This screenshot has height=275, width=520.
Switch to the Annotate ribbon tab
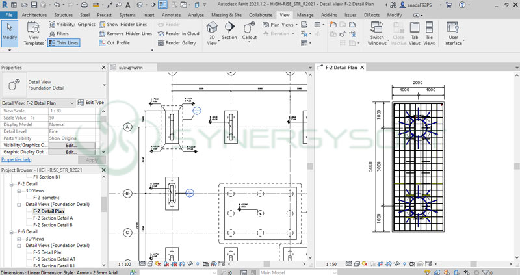coord(171,14)
